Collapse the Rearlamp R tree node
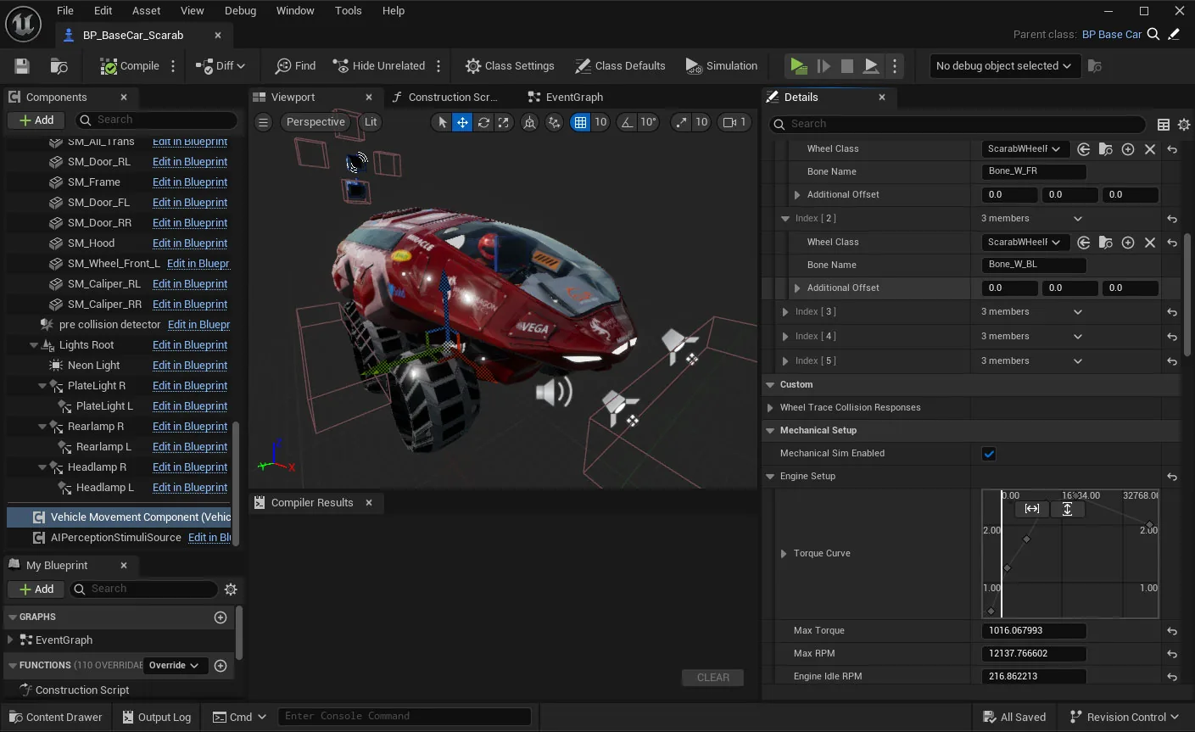The width and height of the screenshot is (1195, 732). (42, 427)
